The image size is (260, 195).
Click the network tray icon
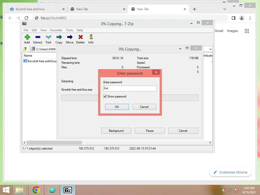point(230,190)
